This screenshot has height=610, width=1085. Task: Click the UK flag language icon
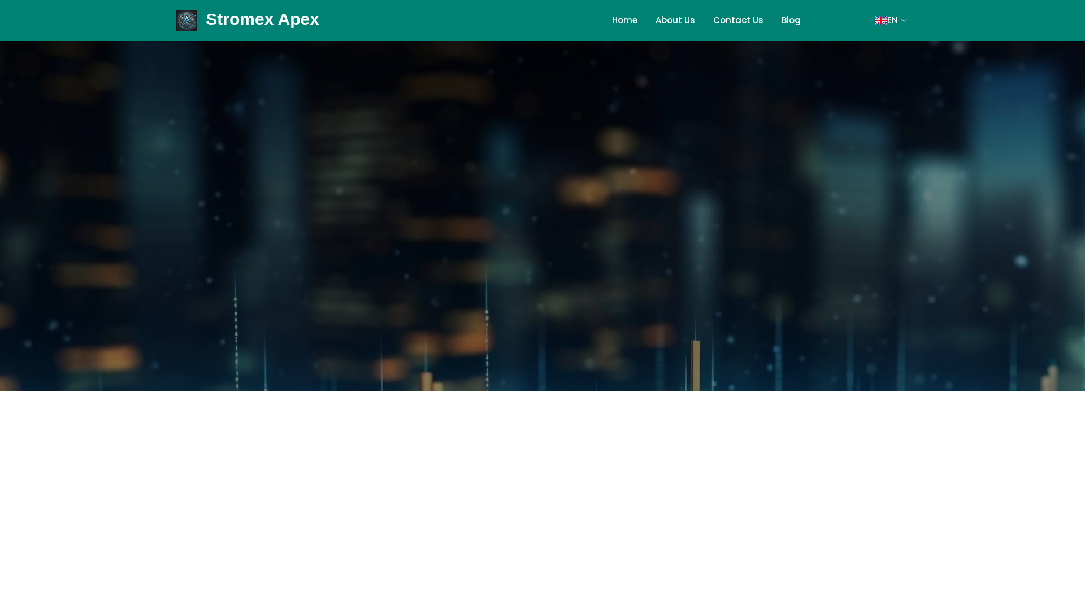tap(881, 20)
